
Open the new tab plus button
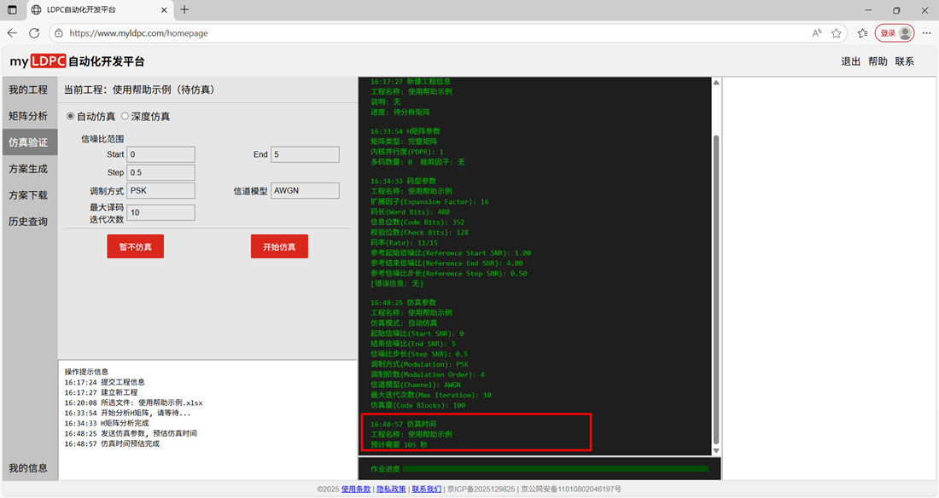pos(184,10)
